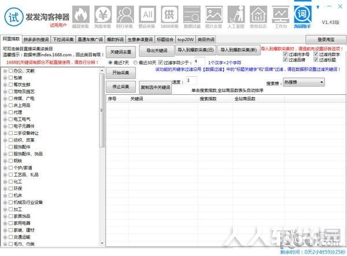The height and width of the screenshot is (256, 347).
Task: Expand the 电子元器件 tree node
Action: pos(5,126)
